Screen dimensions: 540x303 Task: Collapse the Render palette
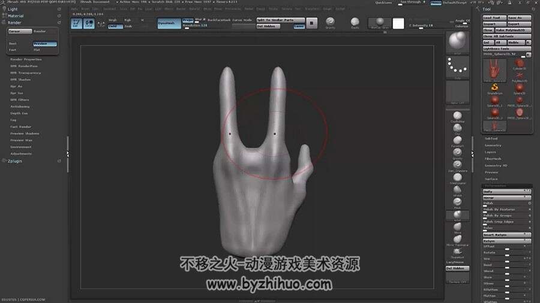pyautogui.click(x=14, y=23)
